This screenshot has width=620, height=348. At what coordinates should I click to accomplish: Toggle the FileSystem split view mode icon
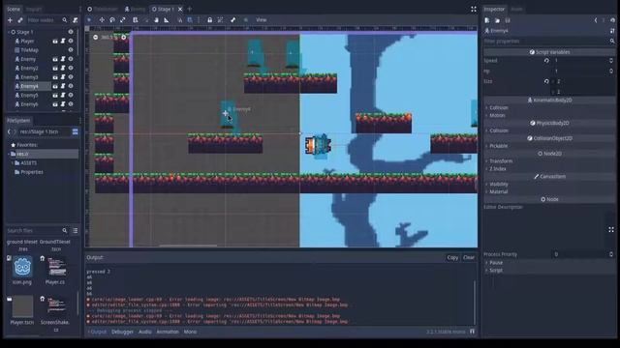(x=76, y=131)
